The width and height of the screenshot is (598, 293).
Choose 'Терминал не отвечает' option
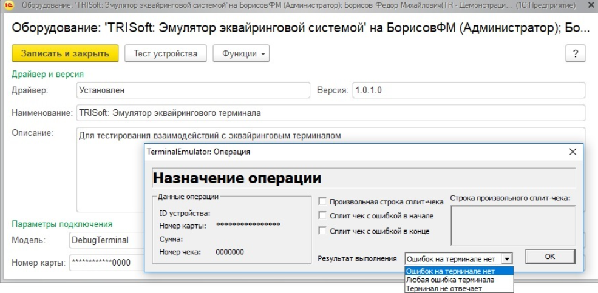click(459, 288)
